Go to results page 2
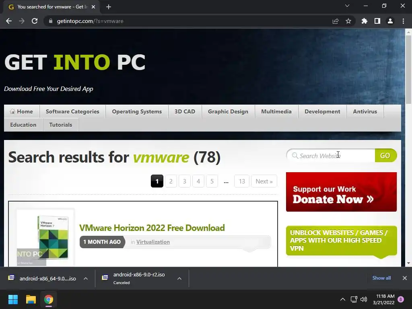This screenshot has width=412, height=309. click(x=171, y=181)
